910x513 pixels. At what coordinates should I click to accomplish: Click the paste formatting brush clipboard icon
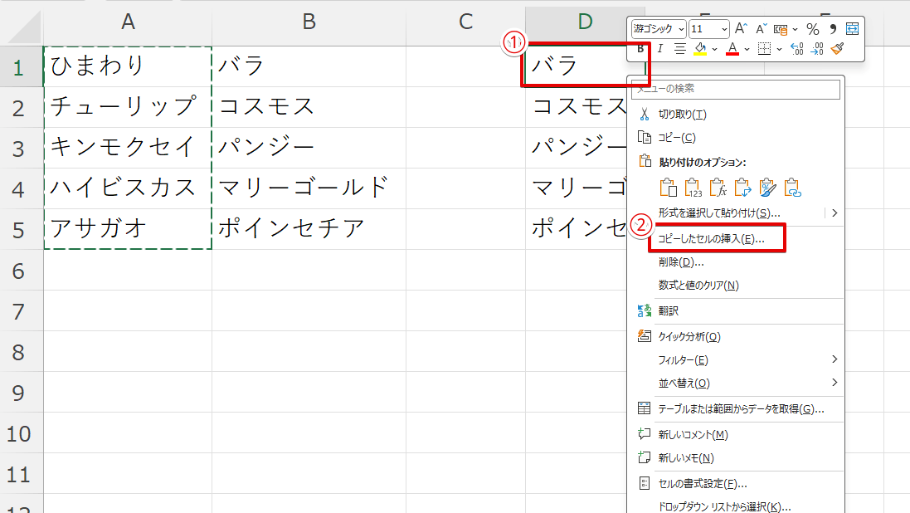pyautogui.click(x=768, y=188)
